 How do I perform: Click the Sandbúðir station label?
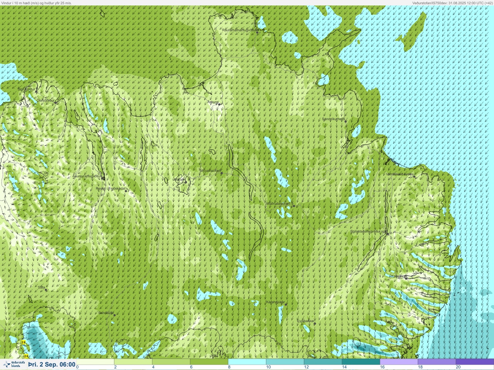(106, 313)
